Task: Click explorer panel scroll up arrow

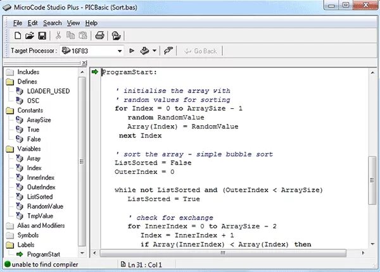Action: tap(82, 72)
